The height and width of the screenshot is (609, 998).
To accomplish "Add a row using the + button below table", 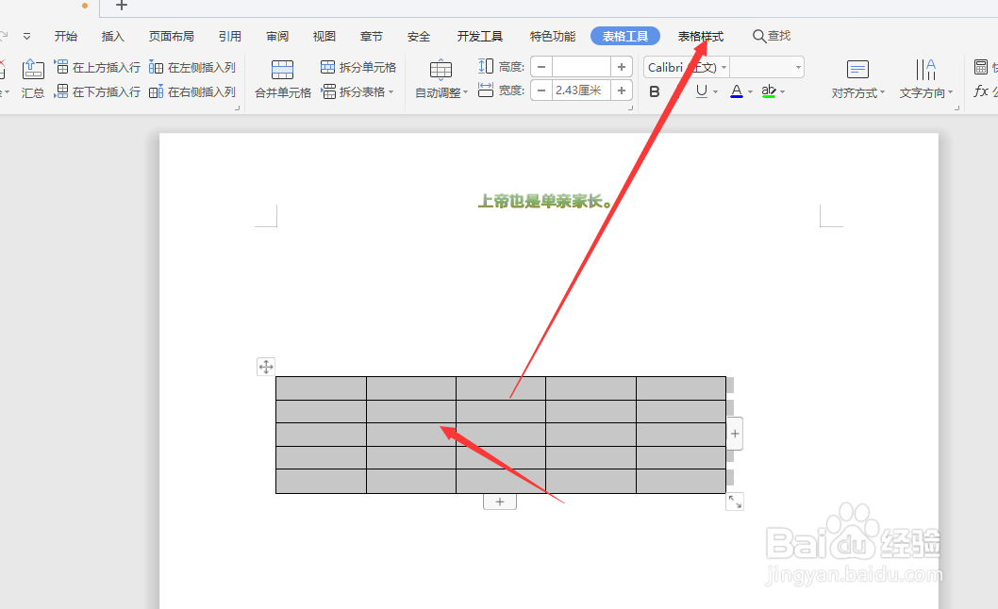I will point(499,501).
